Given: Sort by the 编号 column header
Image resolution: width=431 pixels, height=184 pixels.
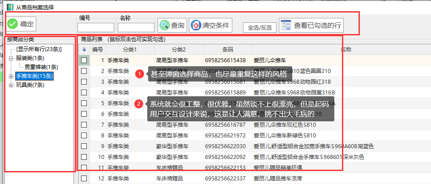Looking at the screenshot, I should tap(98, 50).
